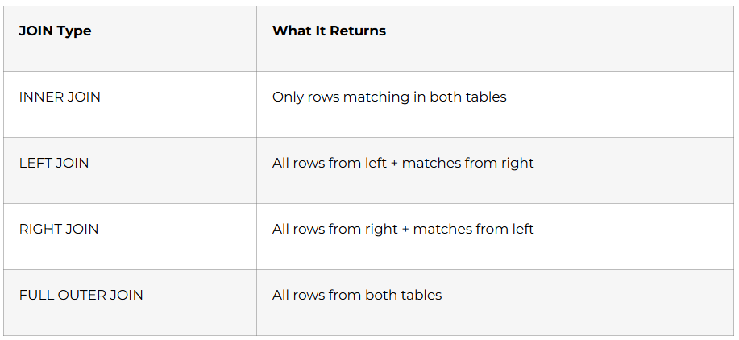
Task: Click 'Only rows matching in both tables' text
Action: point(389,97)
